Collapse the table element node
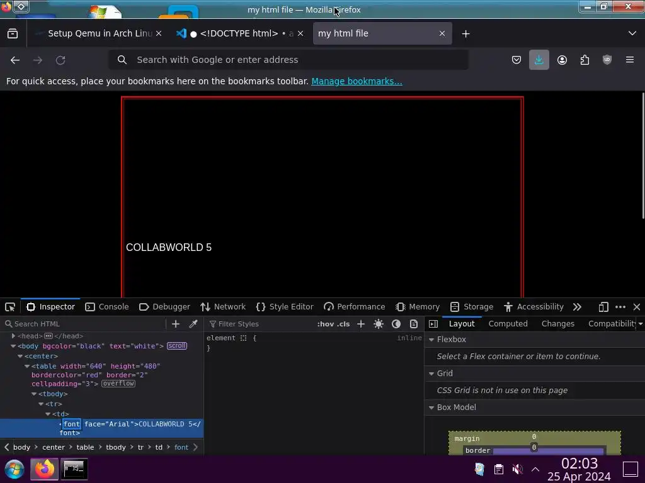Viewport: 645px width, 483px height. point(27,366)
